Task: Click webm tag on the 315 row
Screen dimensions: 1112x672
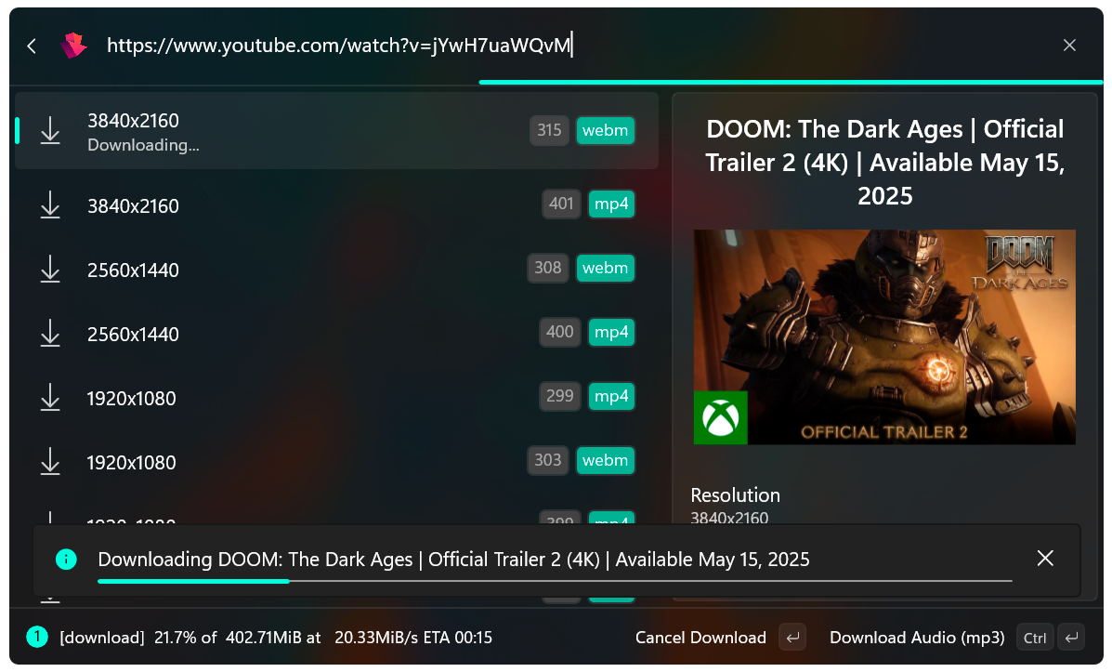Action: click(605, 130)
